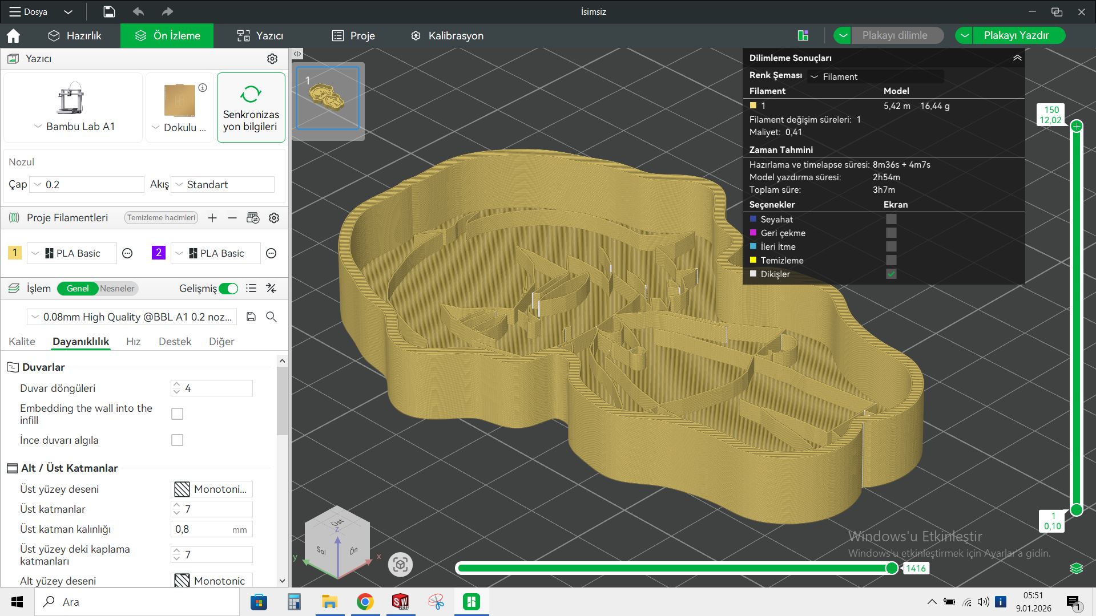Click compare presets icon beside Gelişmiş
The image size is (1096, 616).
[x=271, y=289]
